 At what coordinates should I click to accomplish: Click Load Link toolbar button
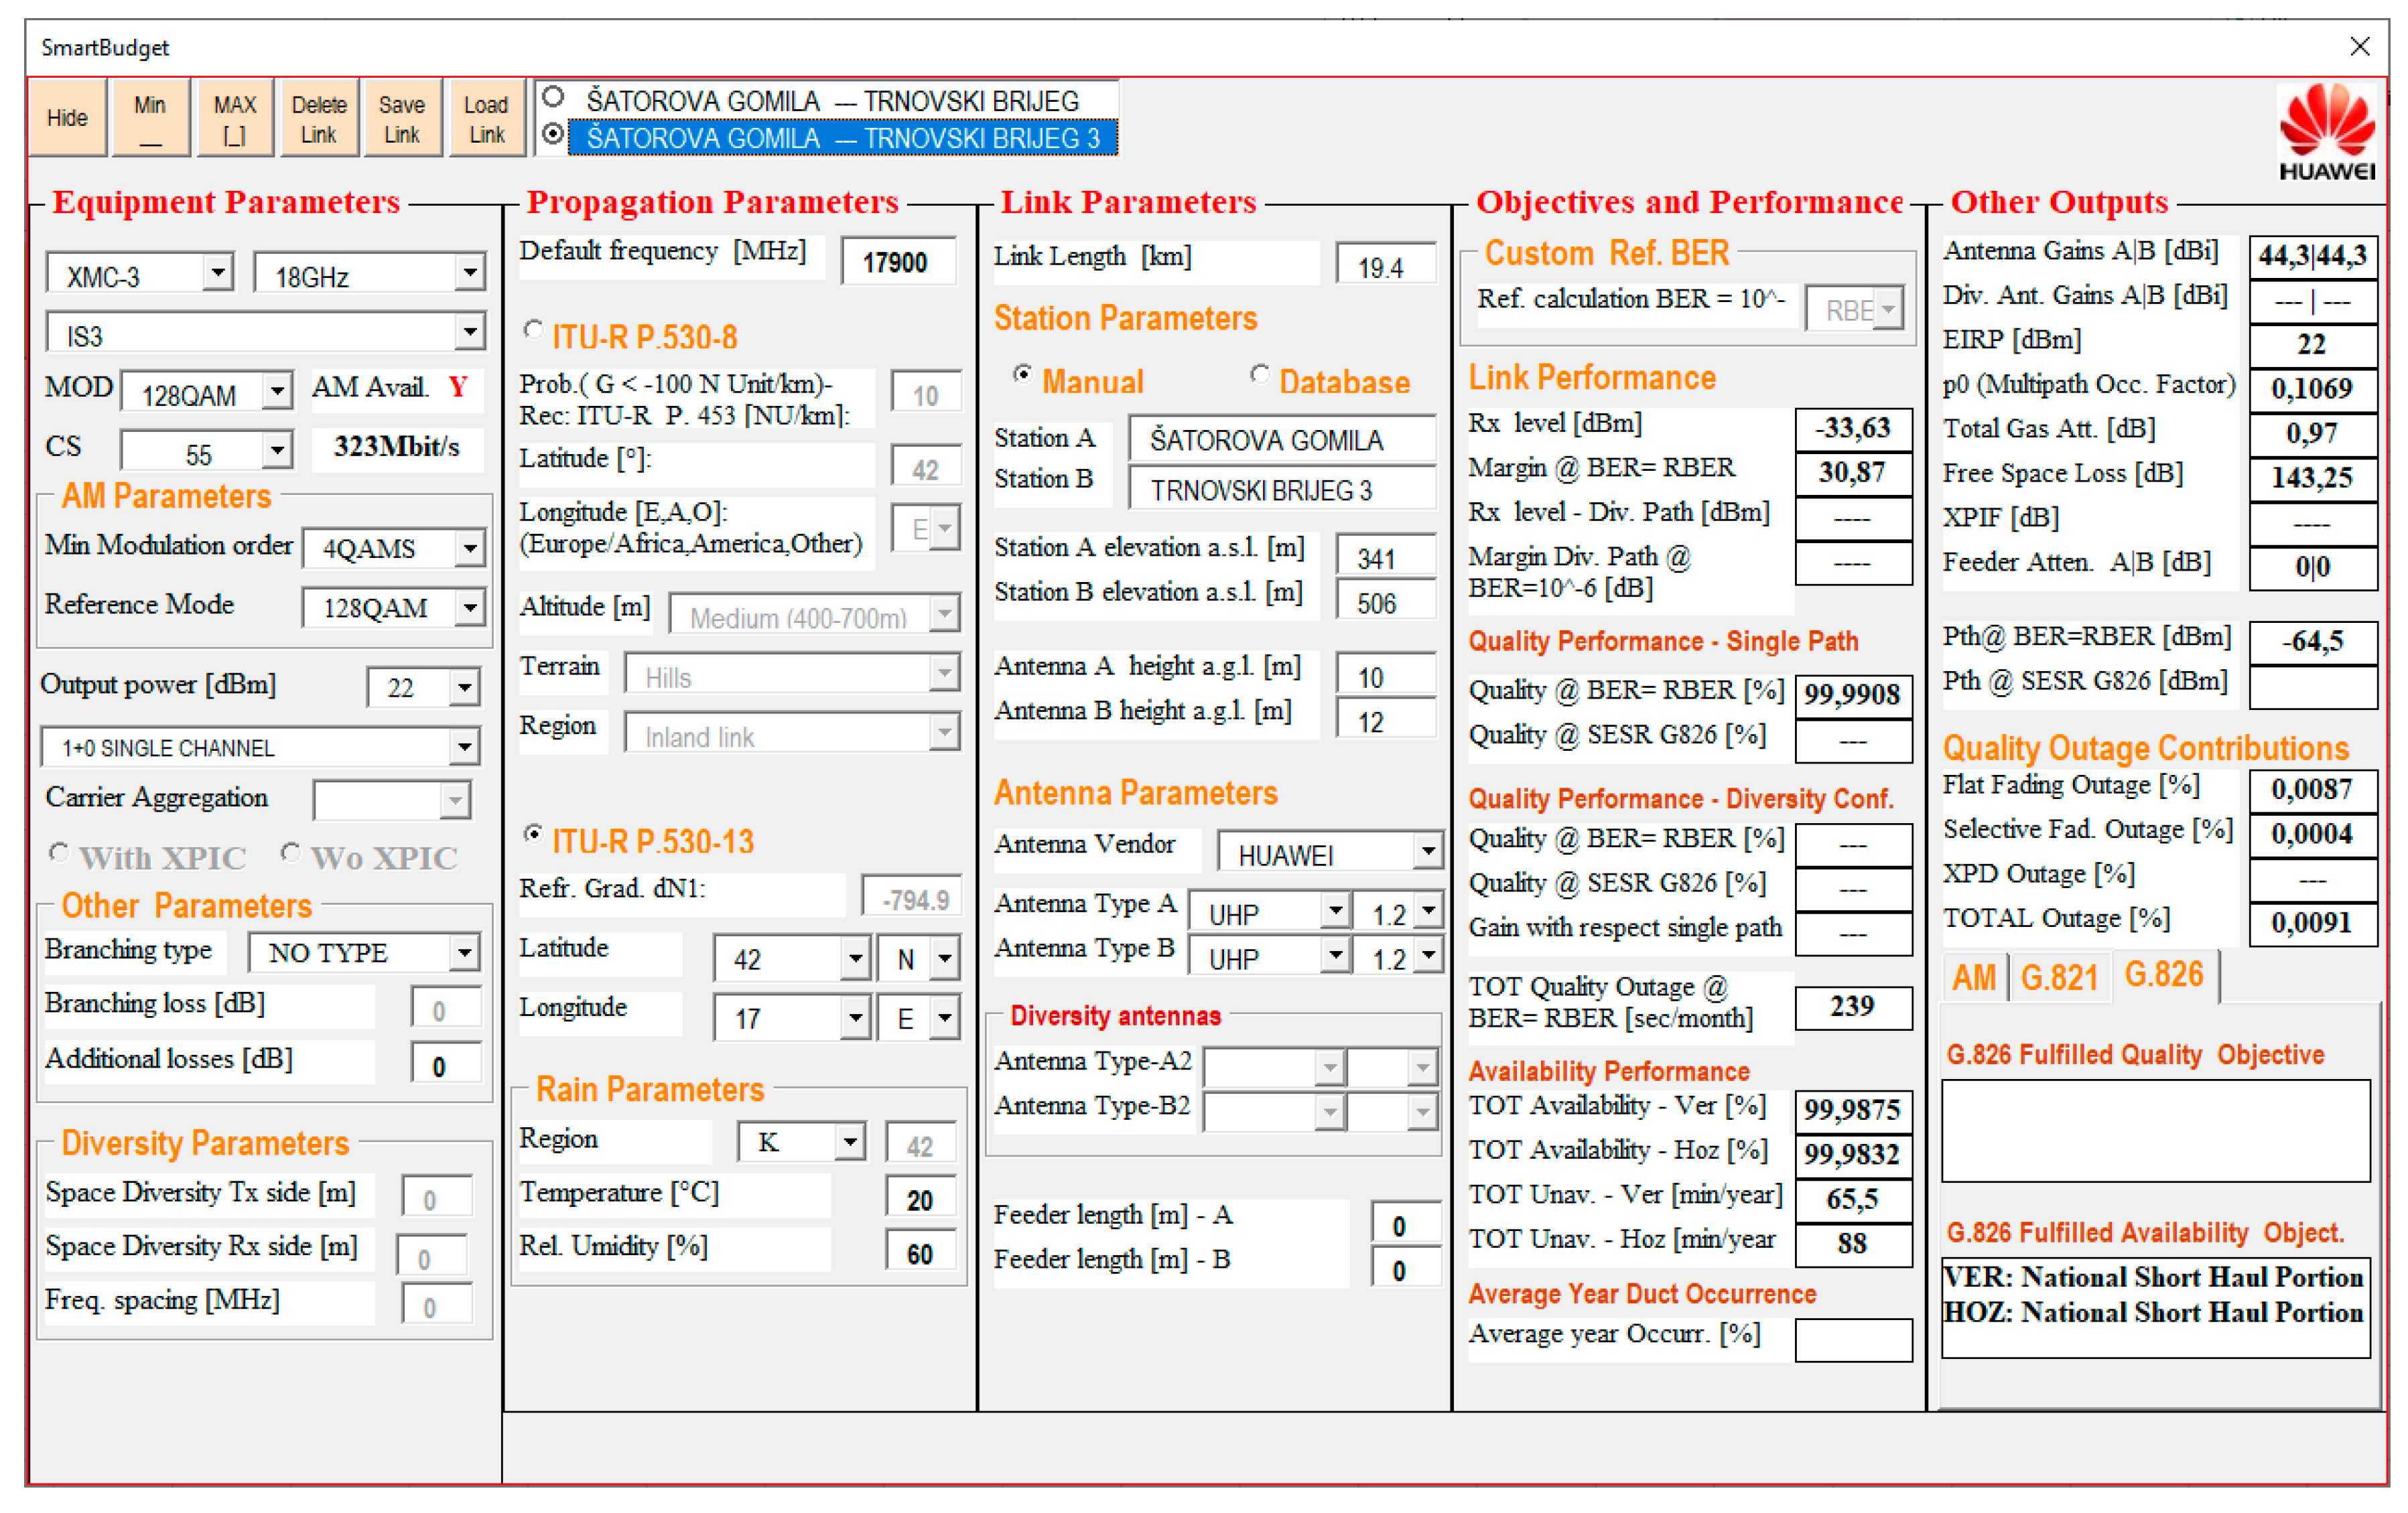tap(486, 118)
